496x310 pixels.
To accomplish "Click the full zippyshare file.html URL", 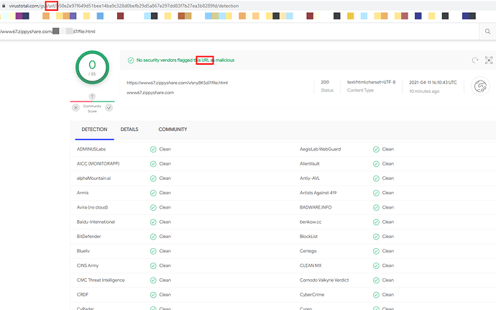I will tap(177, 83).
